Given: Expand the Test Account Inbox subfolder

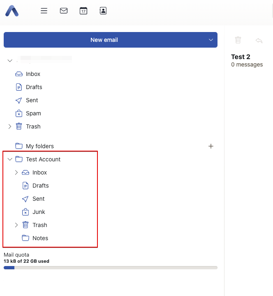Looking at the screenshot, I should (x=16, y=172).
